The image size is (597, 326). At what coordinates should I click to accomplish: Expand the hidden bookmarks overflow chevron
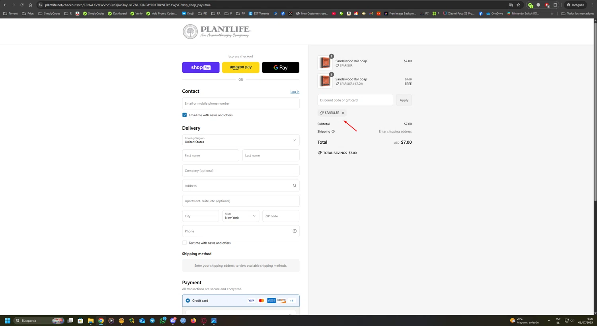(552, 14)
